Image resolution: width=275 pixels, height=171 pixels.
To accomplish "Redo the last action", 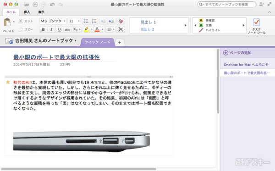I will (60, 5).
